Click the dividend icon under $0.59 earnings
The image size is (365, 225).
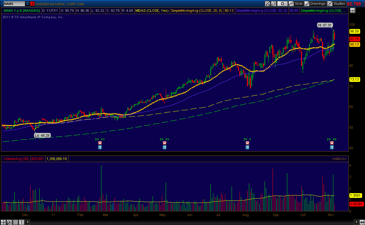pos(164,147)
